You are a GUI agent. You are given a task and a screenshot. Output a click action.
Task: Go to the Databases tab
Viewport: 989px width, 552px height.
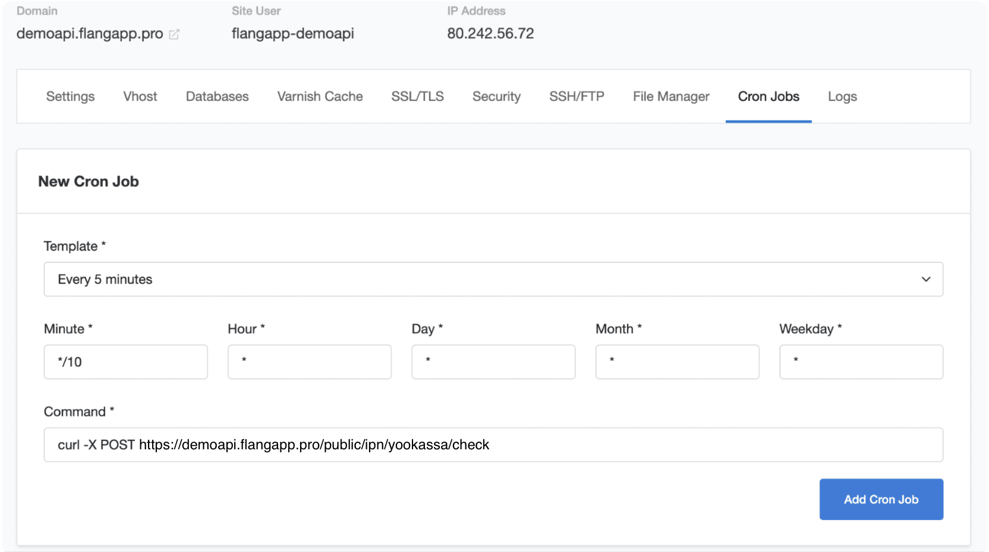[x=217, y=97]
